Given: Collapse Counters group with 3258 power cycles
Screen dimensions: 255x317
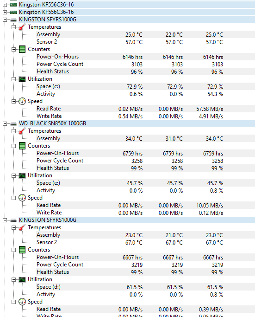Looking at the screenshot, I should coord(13,146).
